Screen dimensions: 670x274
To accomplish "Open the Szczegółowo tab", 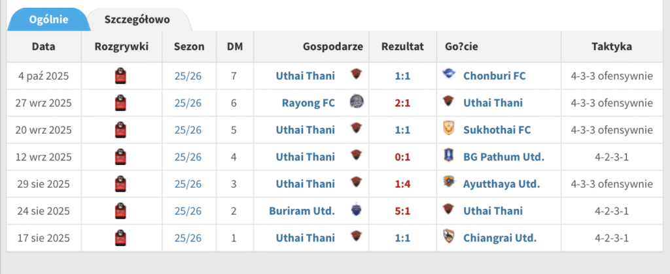I will (137, 19).
